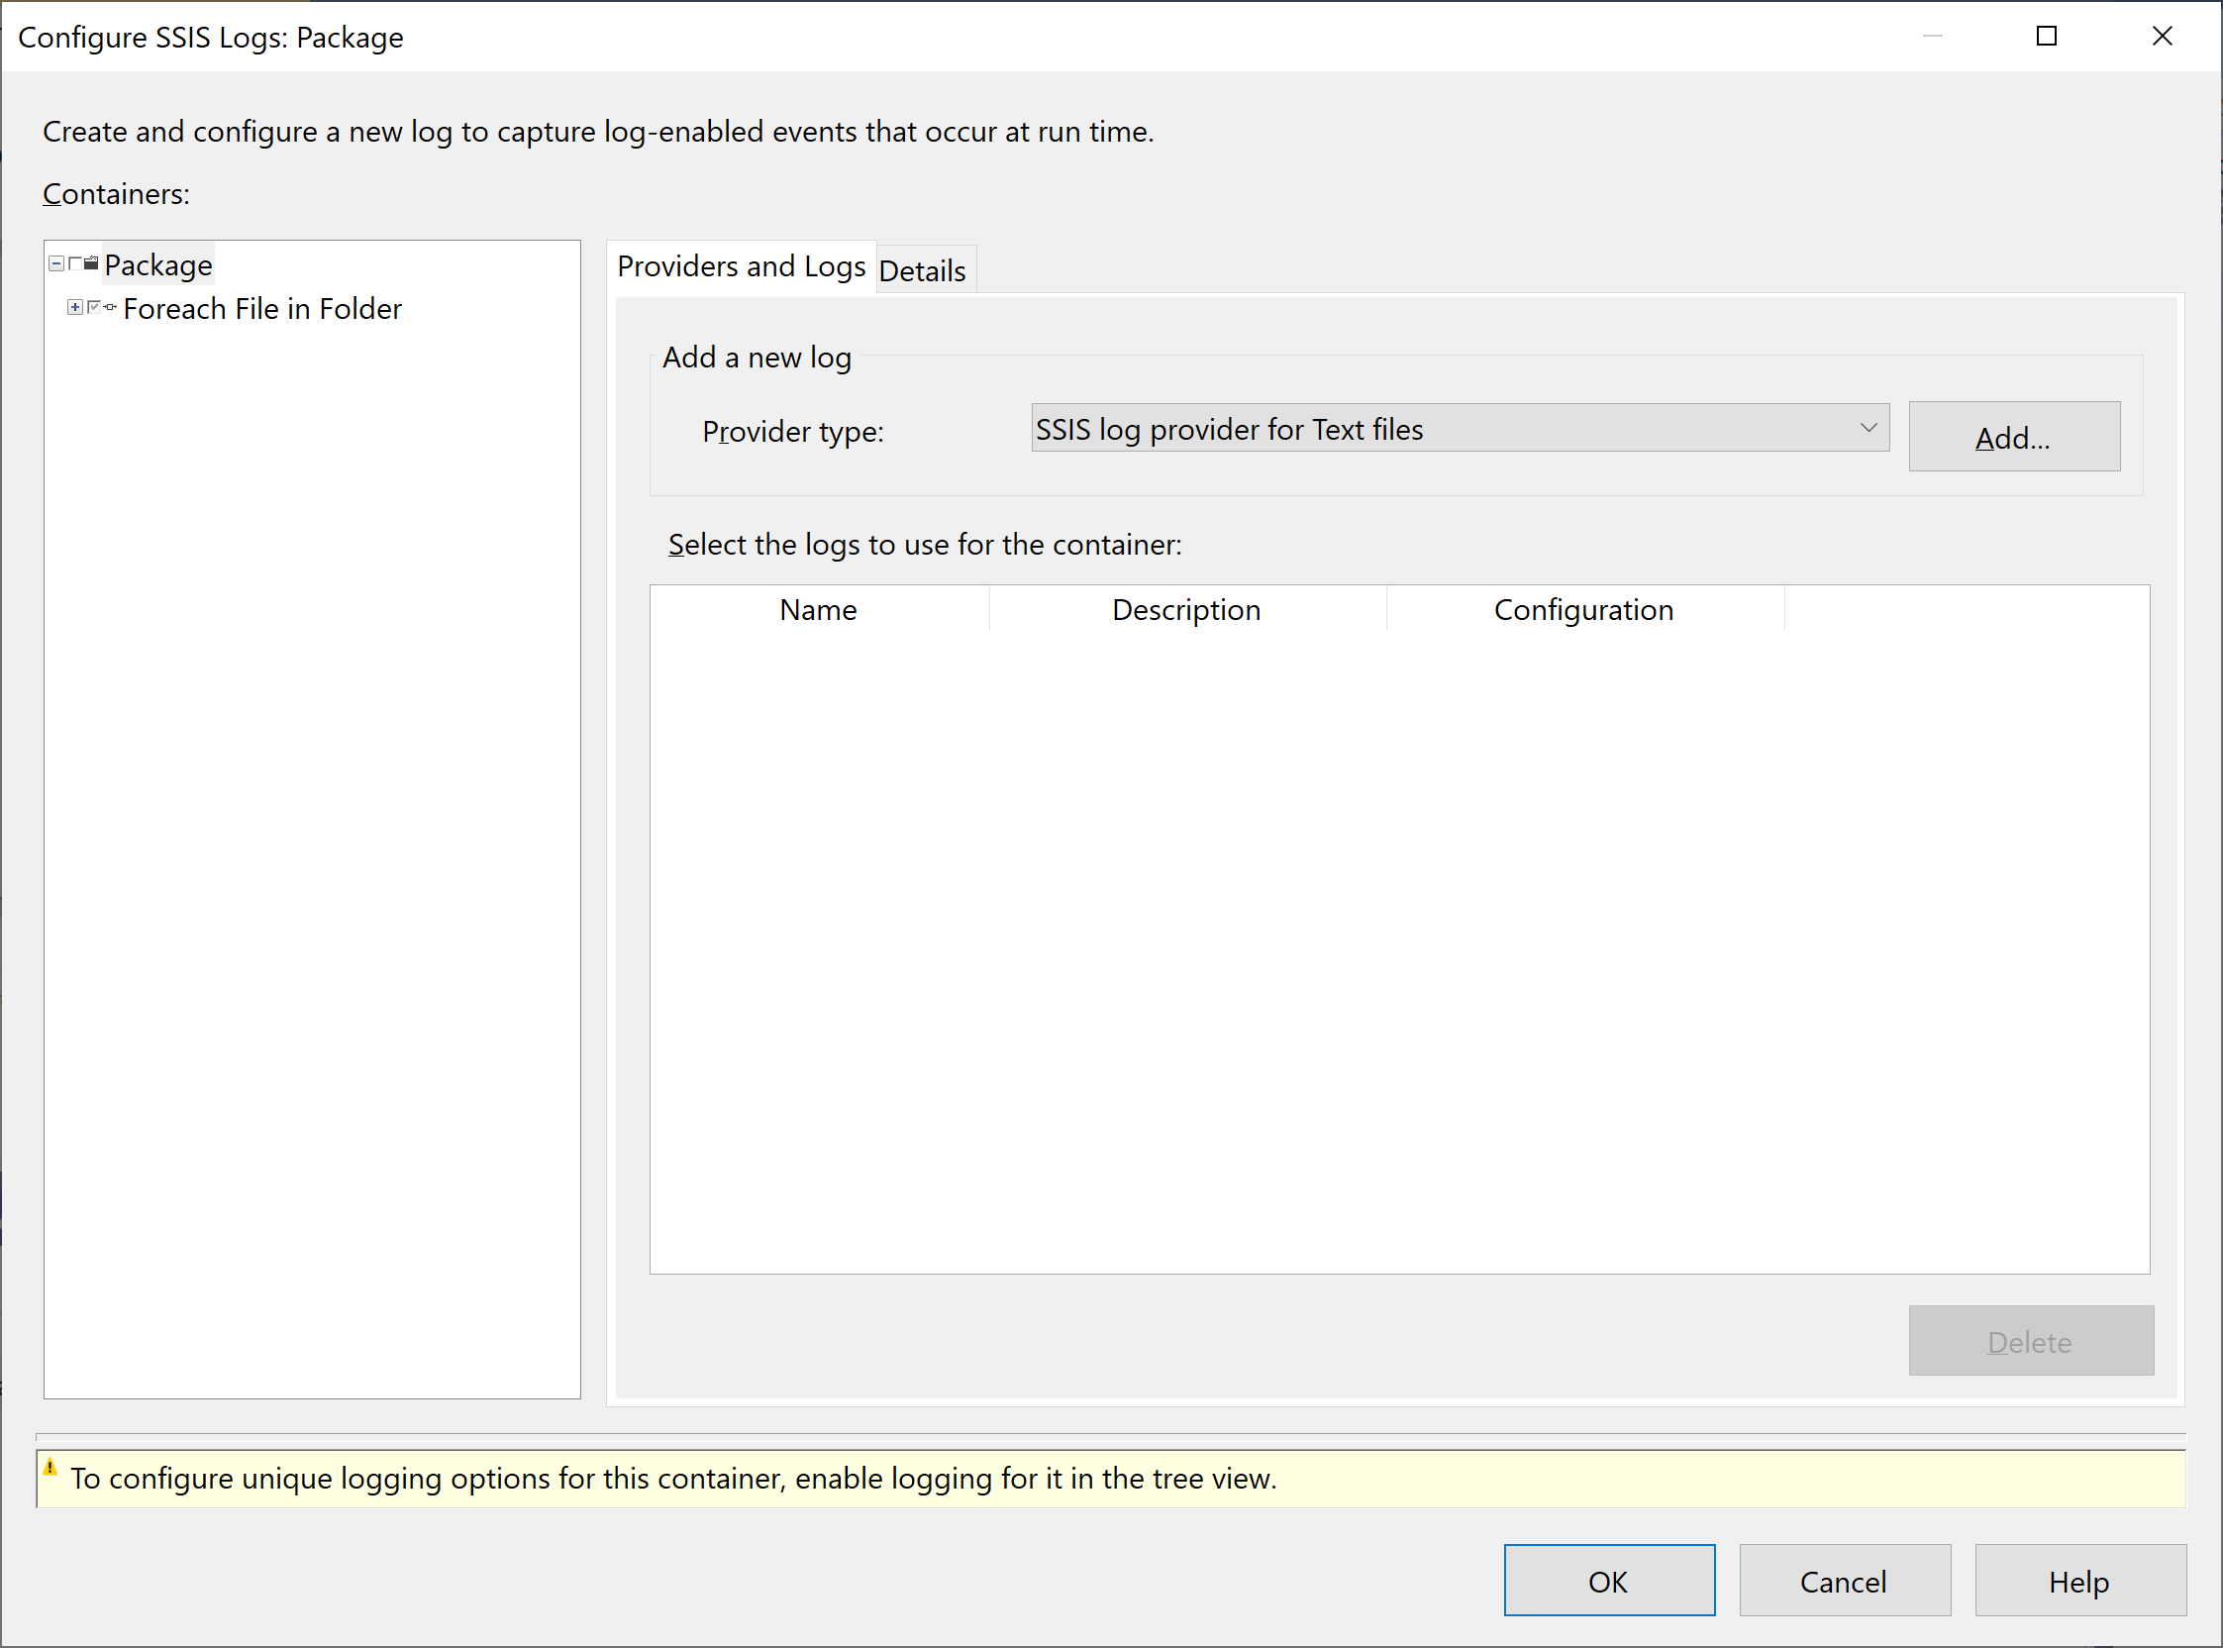The image size is (2223, 1648).
Task: Click the yellow warning icon in message bar
Action: [51, 1469]
